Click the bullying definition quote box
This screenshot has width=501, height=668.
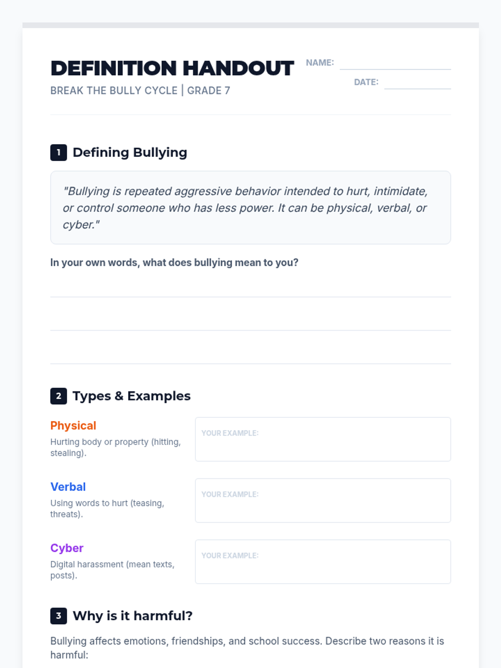pos(250,207)
